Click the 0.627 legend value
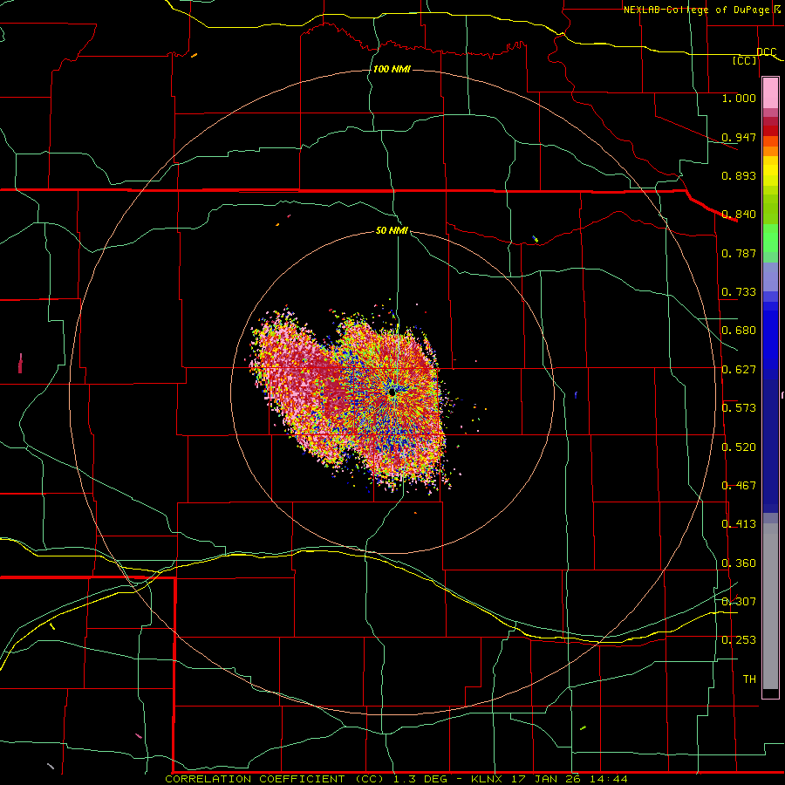Screen dimensions: 785x785 739,370
